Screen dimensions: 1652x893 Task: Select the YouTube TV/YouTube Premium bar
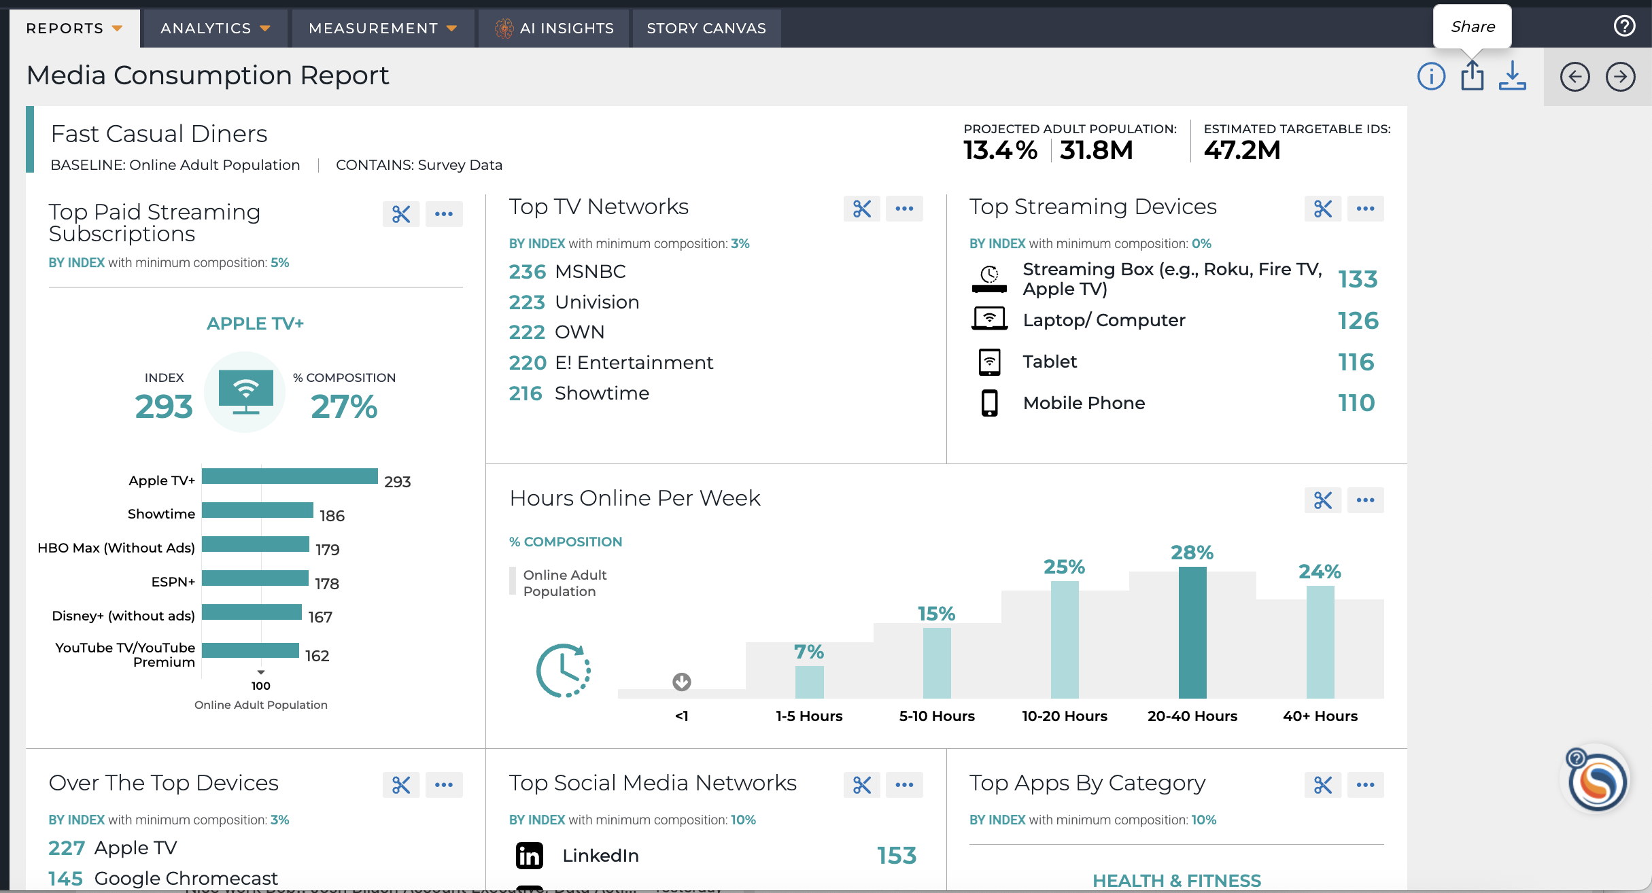[250, 650]
